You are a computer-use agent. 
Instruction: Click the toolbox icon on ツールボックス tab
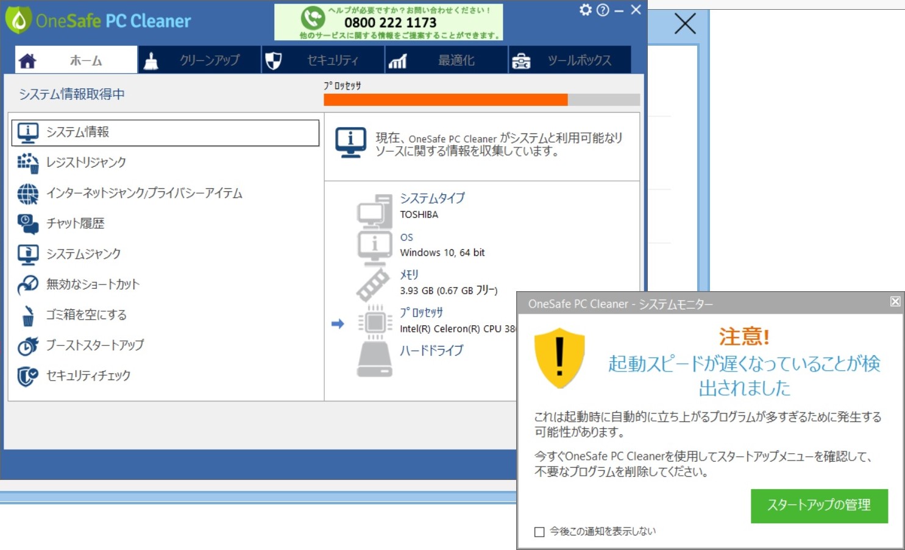tap(520, 61)
